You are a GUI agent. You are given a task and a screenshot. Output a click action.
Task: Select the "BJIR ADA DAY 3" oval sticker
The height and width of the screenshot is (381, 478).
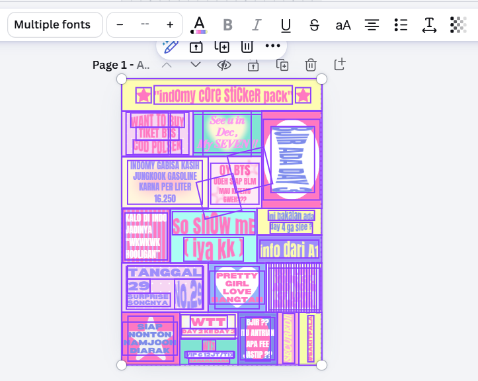292,159
